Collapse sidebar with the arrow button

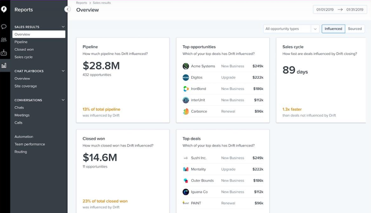point(68,9)
